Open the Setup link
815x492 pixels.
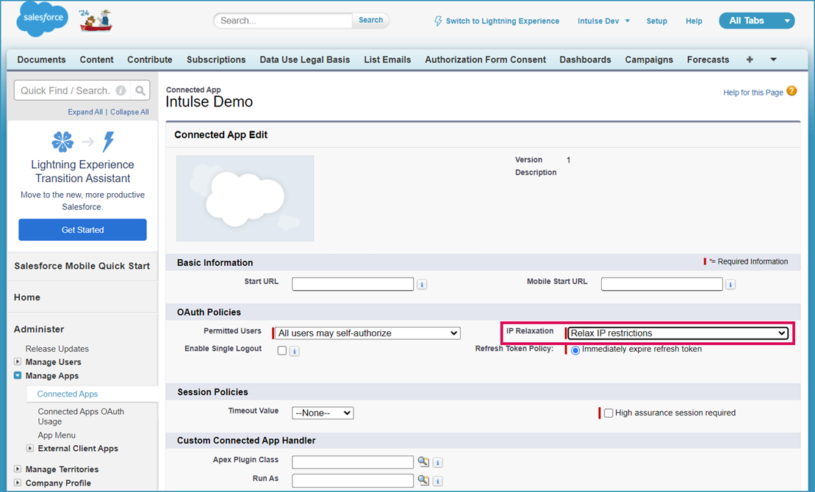click(x=656, y=21)
